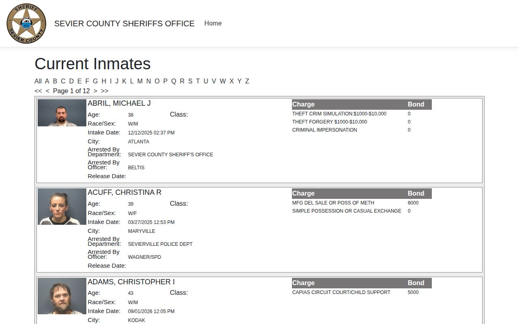Screen dimensions: 519x324
Task: Filter inmates by letter D
Action: (71, 81)
